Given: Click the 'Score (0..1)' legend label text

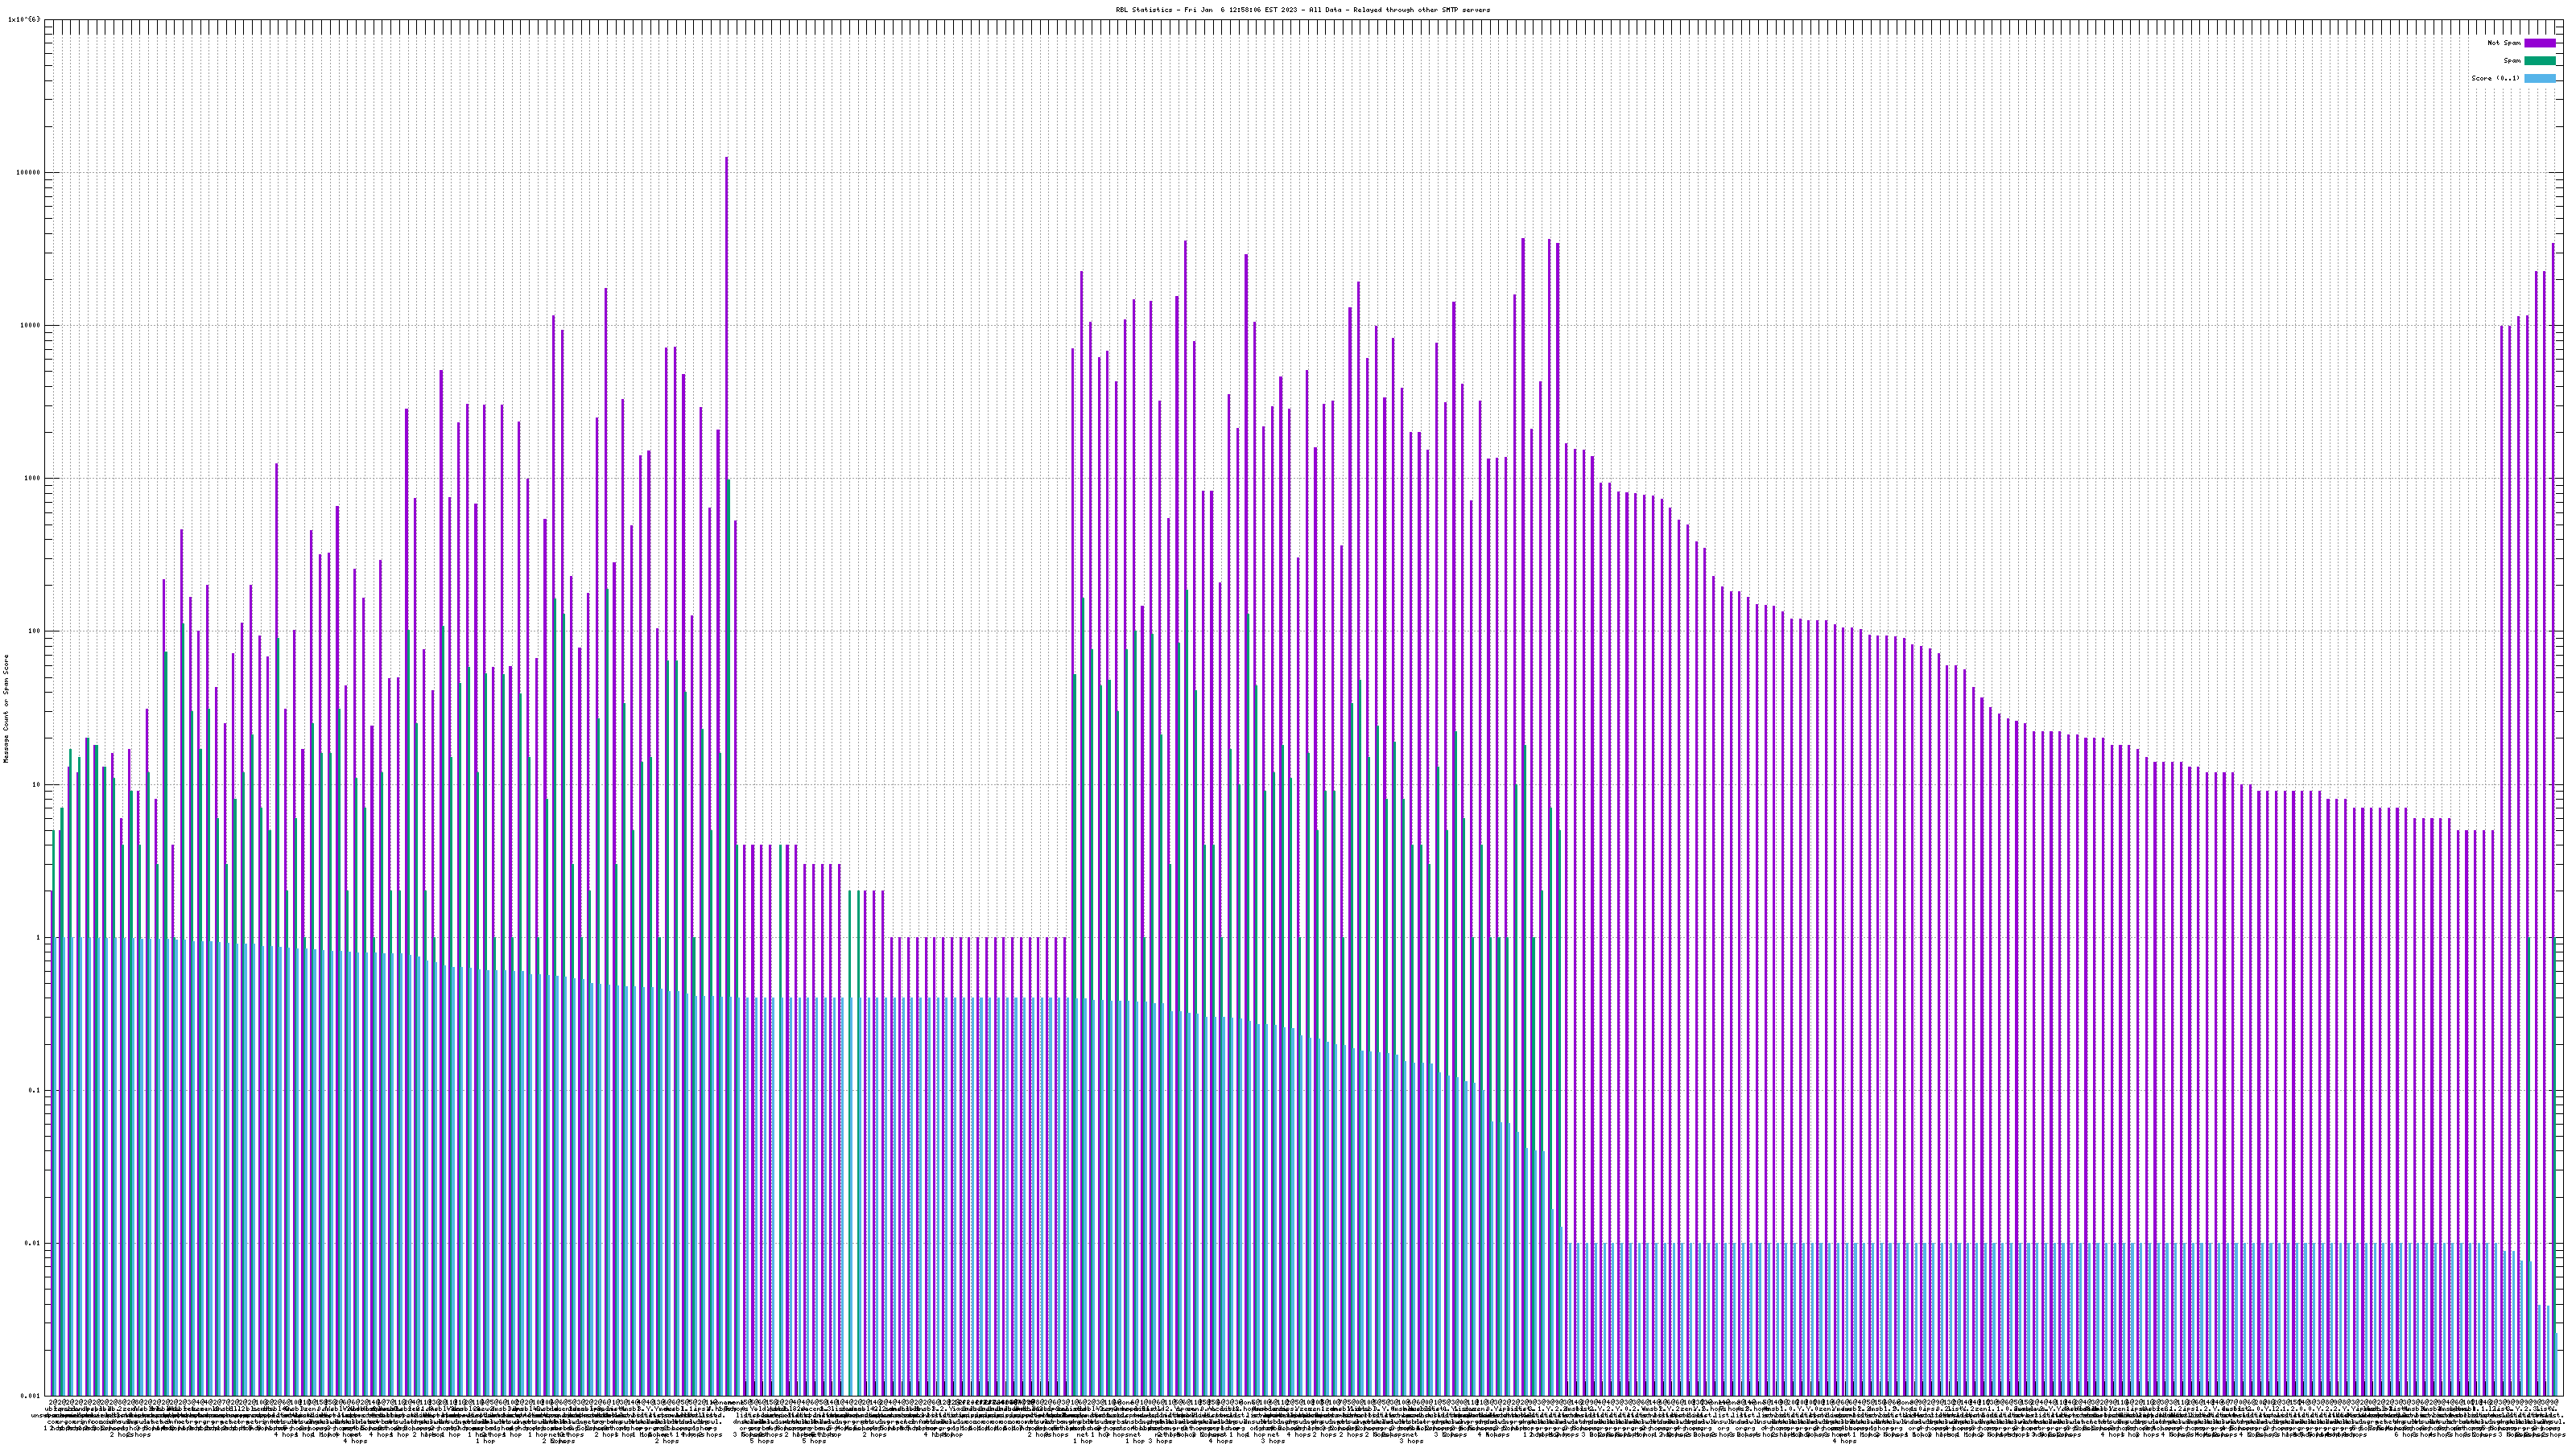Looking at the screenshot, I should pyautogui.click(x=2495, y=78).
